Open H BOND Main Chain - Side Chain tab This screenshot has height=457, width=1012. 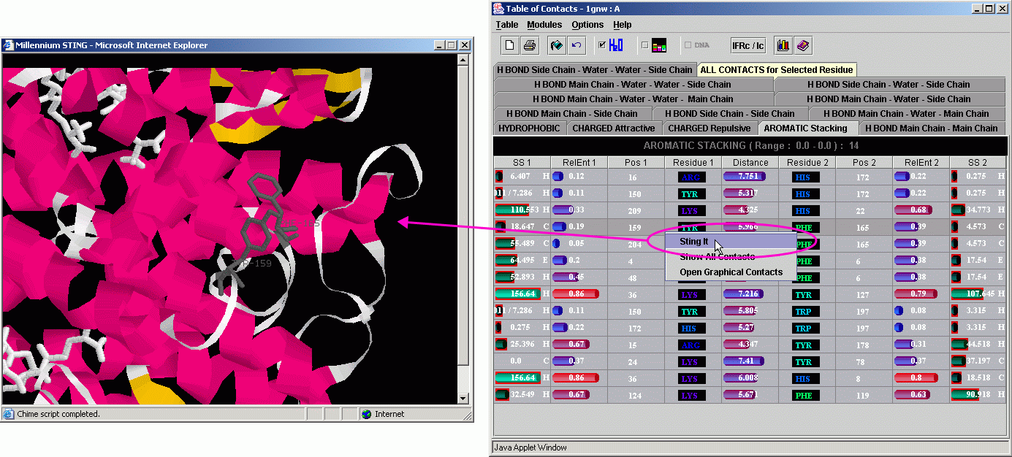[x=572, y=114]
